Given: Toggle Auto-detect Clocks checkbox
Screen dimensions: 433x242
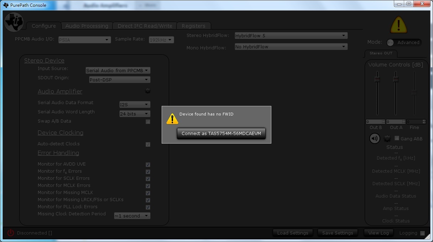Looking at the screenshot, I should point(148,144).
